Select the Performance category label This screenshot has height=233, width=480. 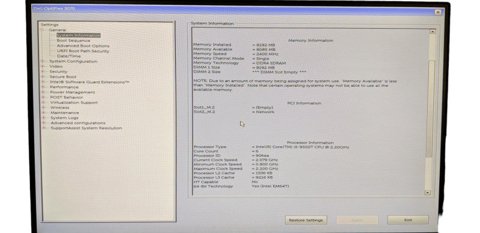click(x=64, y=87)
